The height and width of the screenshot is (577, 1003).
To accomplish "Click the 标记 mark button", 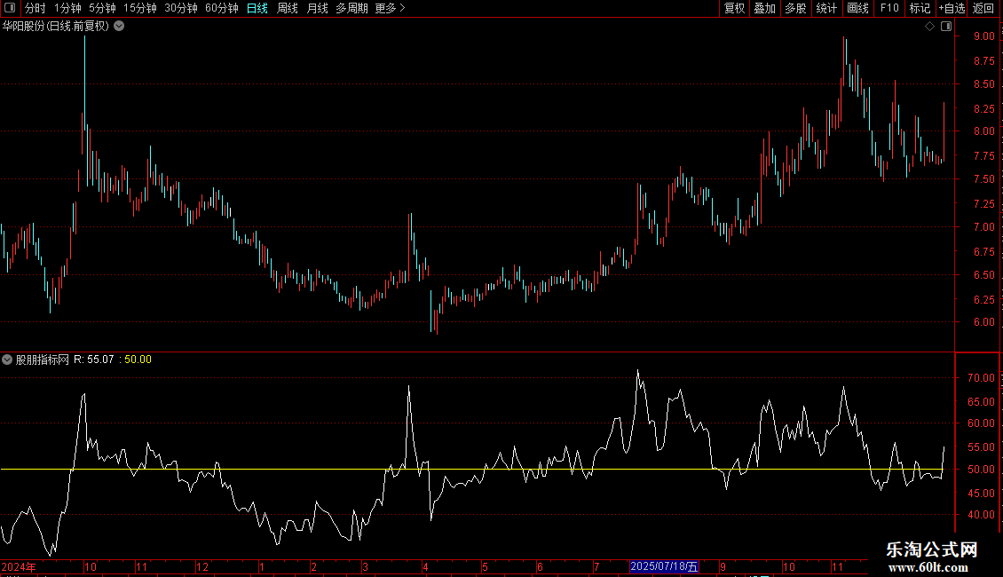I will coord(920,8).
